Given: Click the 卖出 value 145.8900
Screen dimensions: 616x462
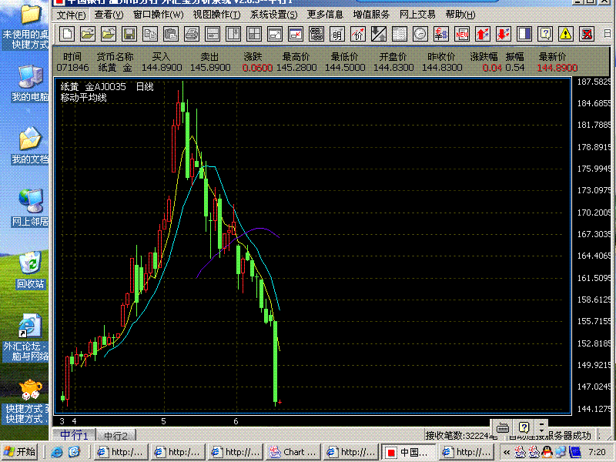Looking at the screenshot, I should point(210,68).
